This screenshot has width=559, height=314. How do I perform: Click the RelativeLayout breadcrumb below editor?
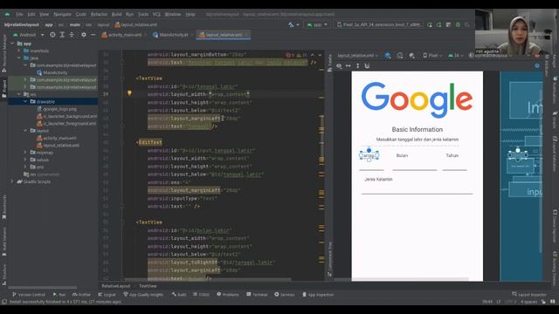click(x=116, y=286)
